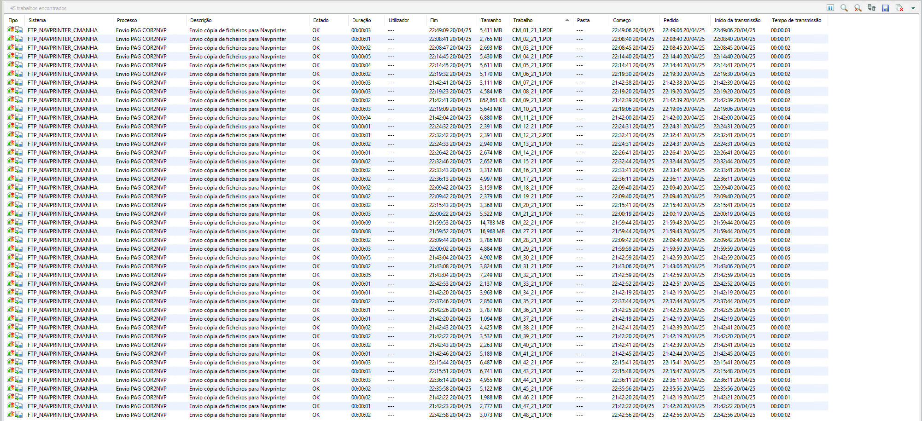Image resolution: width=922 pixels, height=421 pixels.
Task: Click the type icon for CM_09_21_1.PDF row
Action: pyautogui.click(x=15, y=100)
